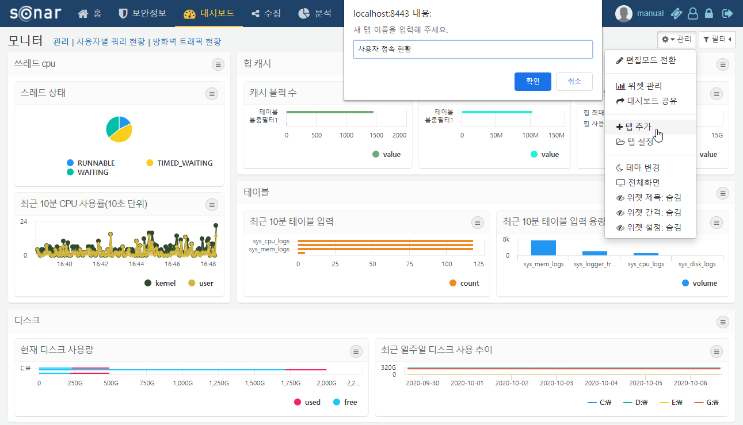Open the 수집 navigation item

(x=266, y=13)
